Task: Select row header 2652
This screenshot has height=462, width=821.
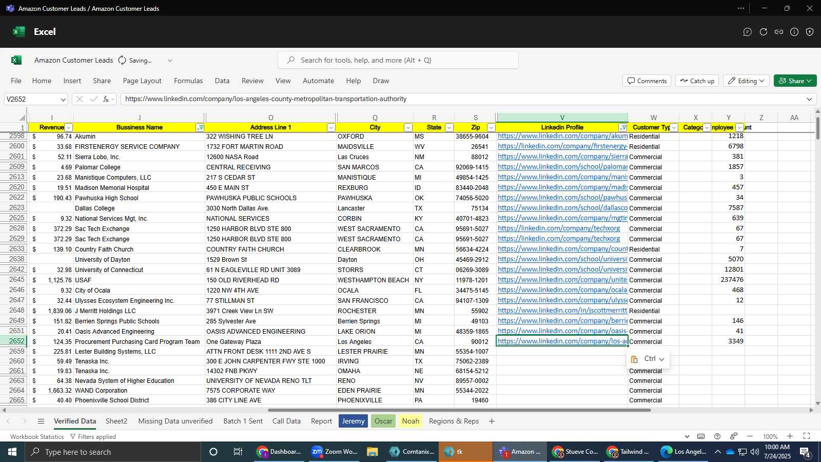Action: [14, 341]
